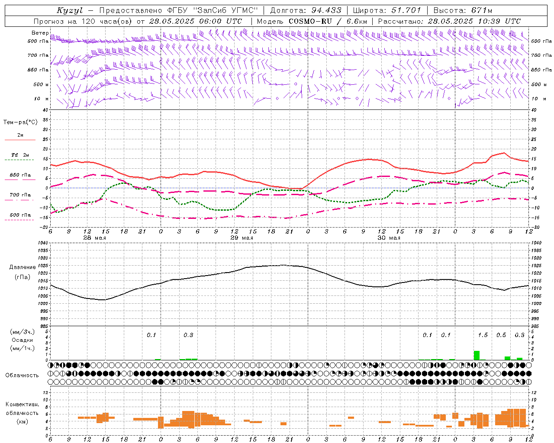
Task: Click 850 гПа in the temperature legend
Action: click(x=20, y=175)
